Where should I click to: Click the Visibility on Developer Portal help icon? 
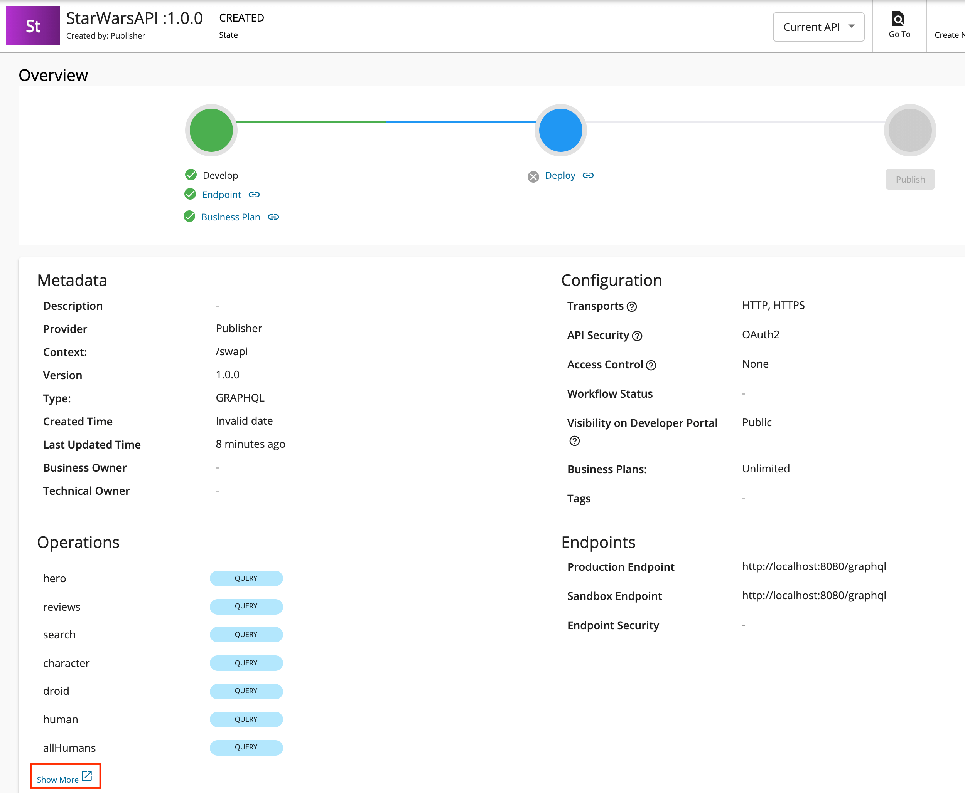[x=574, y=441]
